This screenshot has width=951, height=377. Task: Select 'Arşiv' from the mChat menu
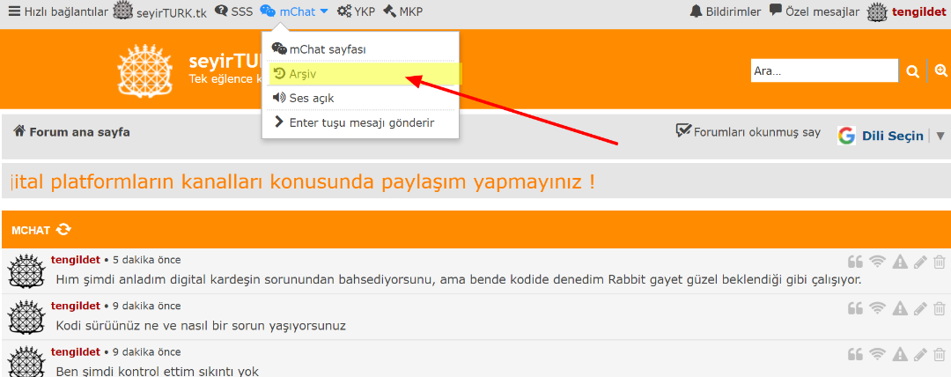303,74
